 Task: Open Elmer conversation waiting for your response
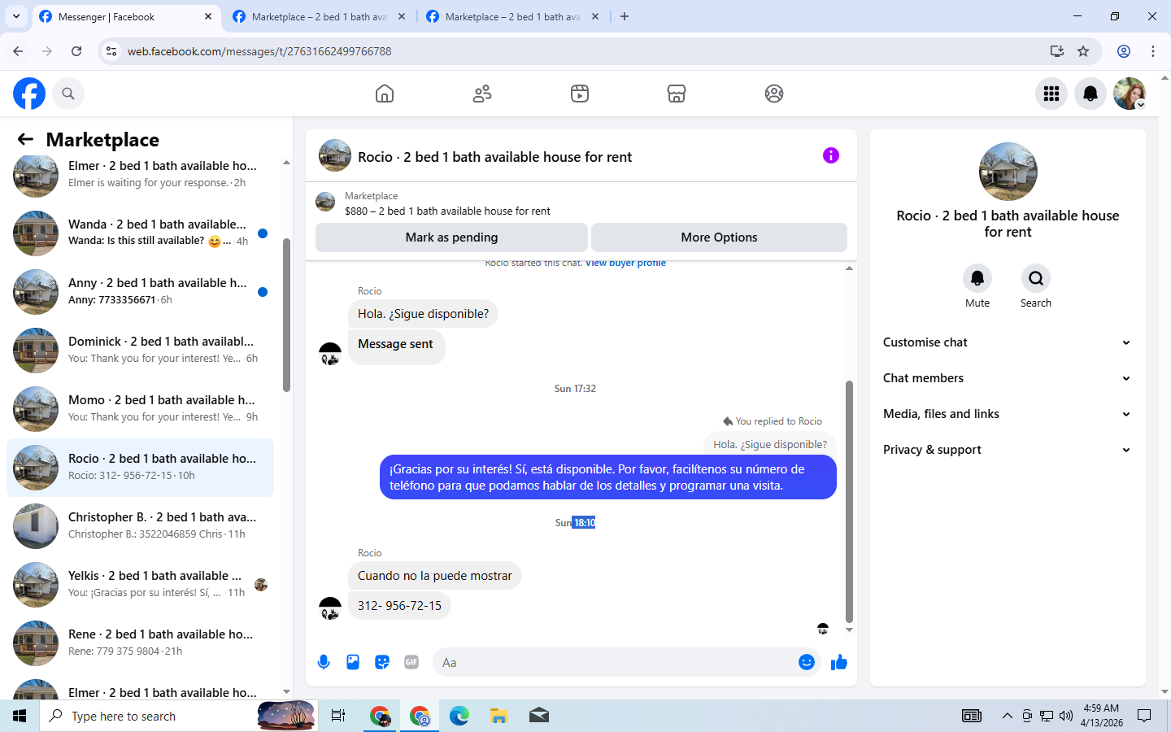click(140, 175)
